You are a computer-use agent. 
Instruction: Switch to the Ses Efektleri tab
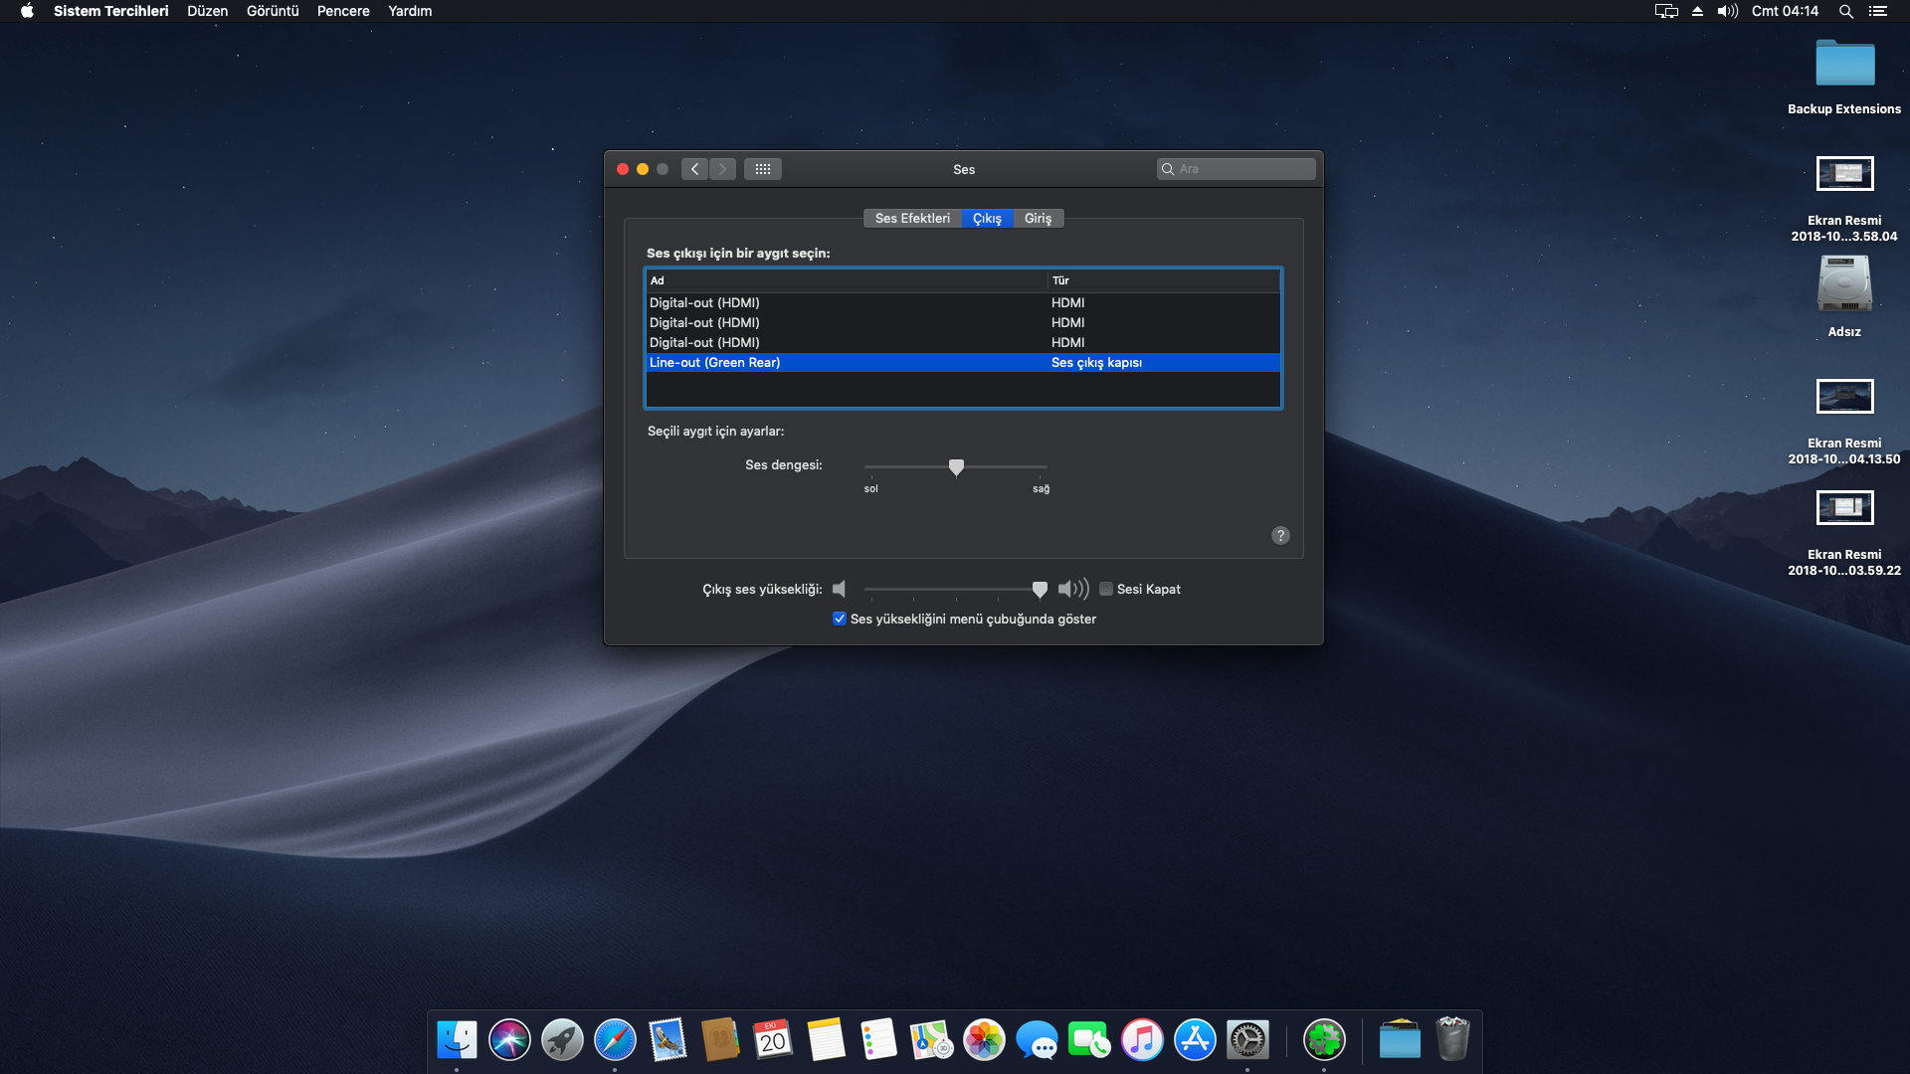tap(912, 218)
